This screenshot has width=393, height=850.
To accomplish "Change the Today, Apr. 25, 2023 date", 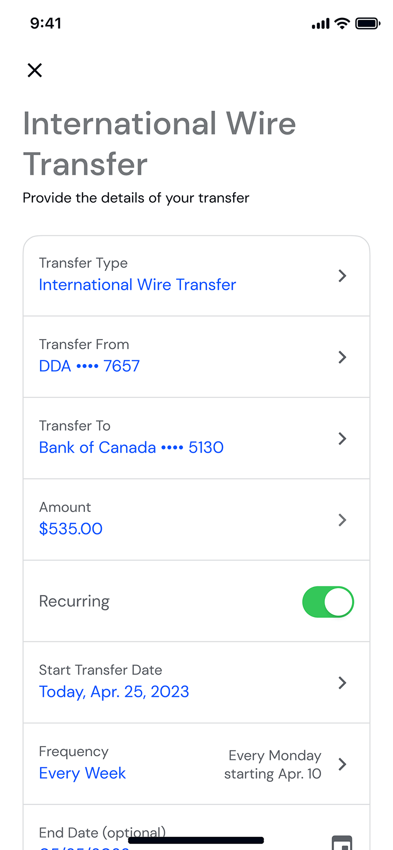I will pyautogui.click(x=114, y=692).
